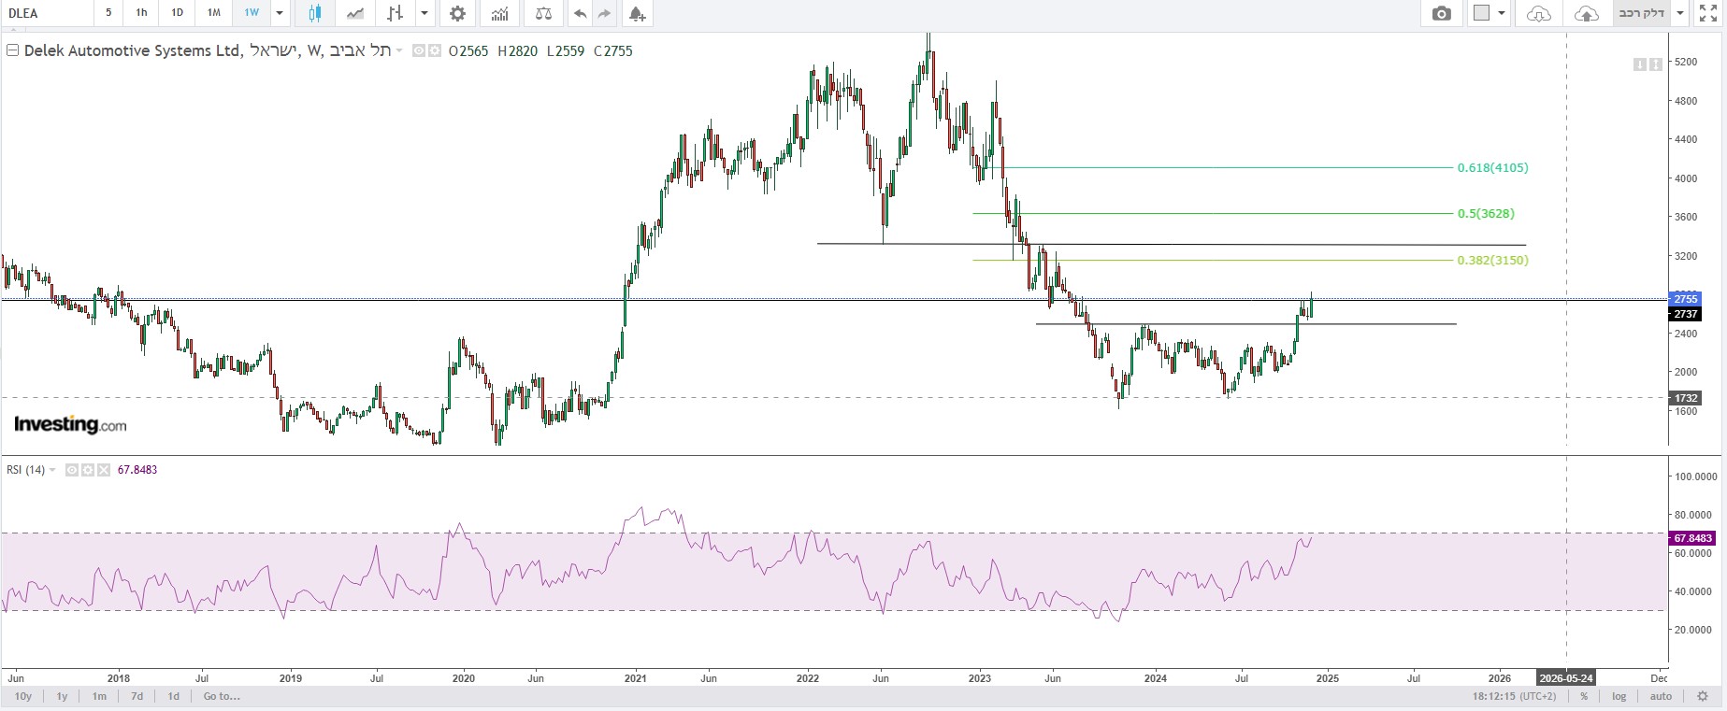
Task: Click the saved chart name דלק רכב
Action: point(1641,13)
